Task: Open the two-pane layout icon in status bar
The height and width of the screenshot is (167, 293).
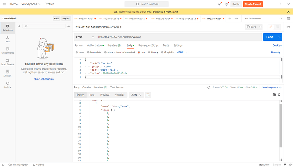Action: [285, 165]
